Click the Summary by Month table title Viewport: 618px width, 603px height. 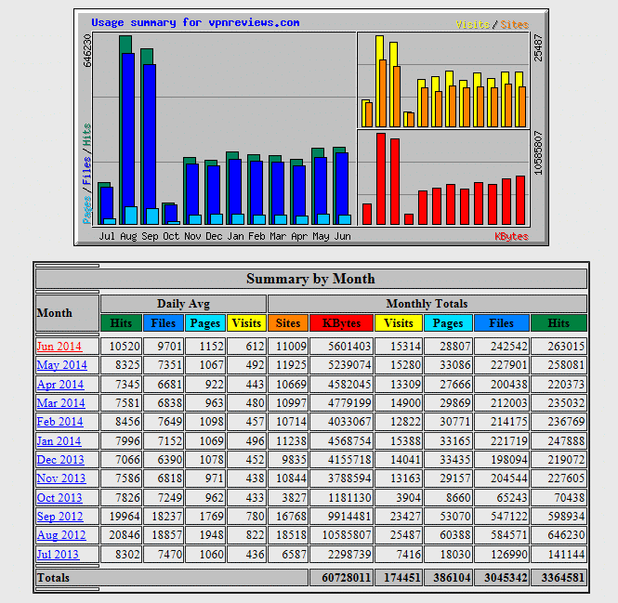(x=310, y=279)
